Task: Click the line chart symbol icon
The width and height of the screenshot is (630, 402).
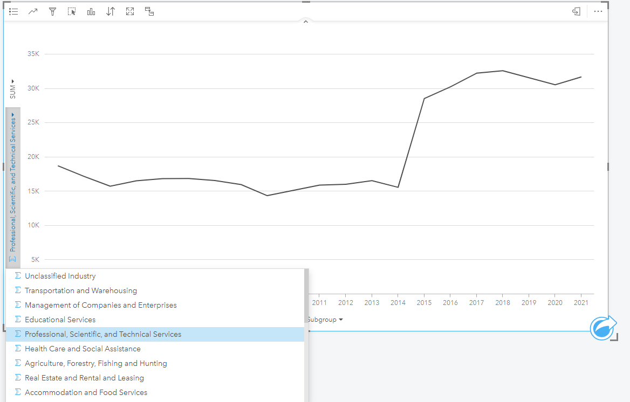Action: point(32,11)
